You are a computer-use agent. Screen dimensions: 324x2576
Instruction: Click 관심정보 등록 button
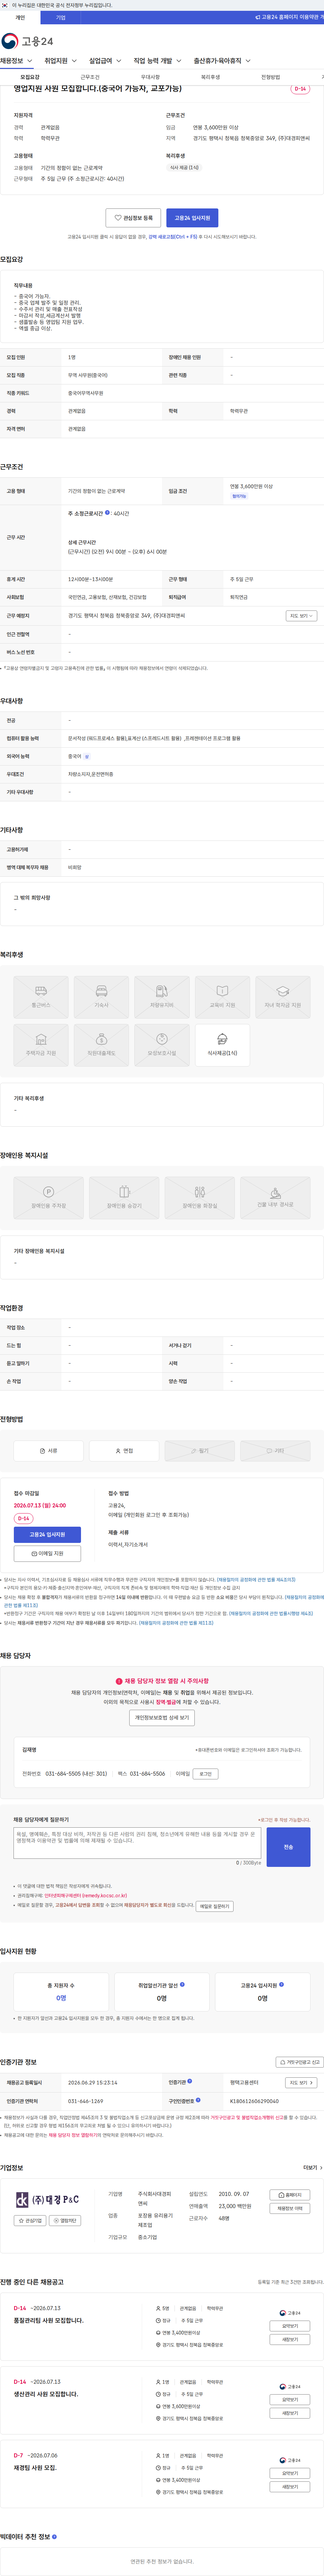(133, 218)
